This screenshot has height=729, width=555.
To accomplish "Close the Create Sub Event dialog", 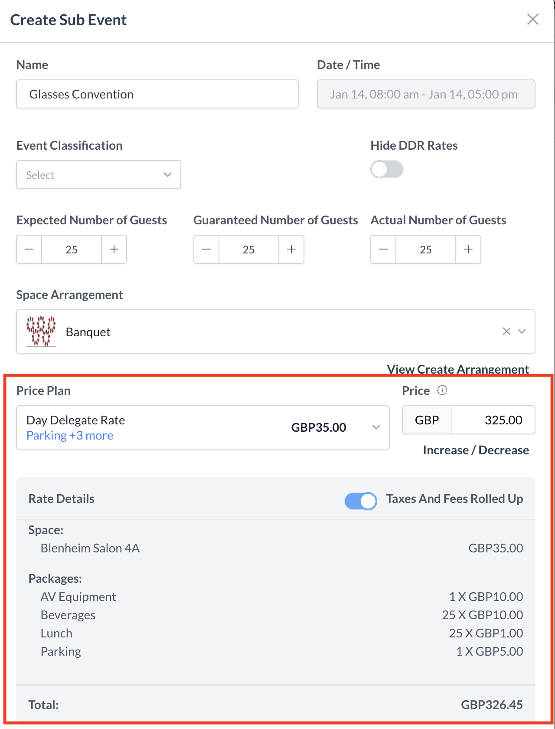I will (532, 20).
